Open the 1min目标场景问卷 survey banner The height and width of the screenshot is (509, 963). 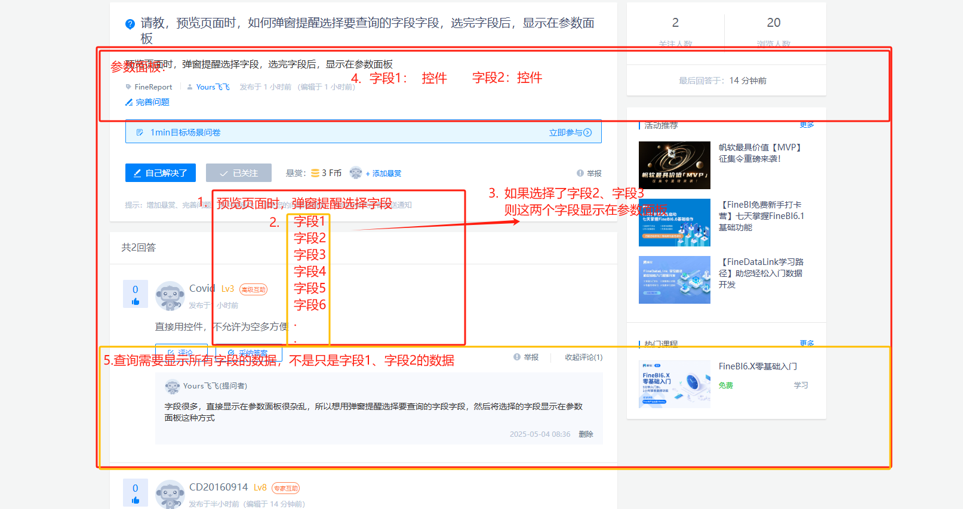click(x=363, y=132)
